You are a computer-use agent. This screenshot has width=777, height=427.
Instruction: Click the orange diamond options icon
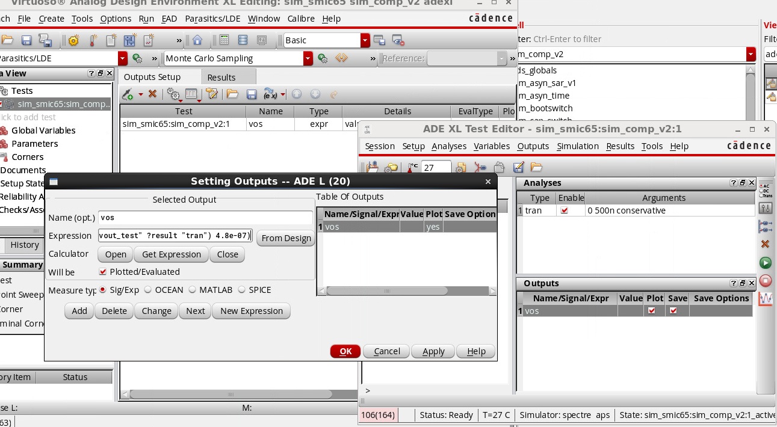[341, 58]
